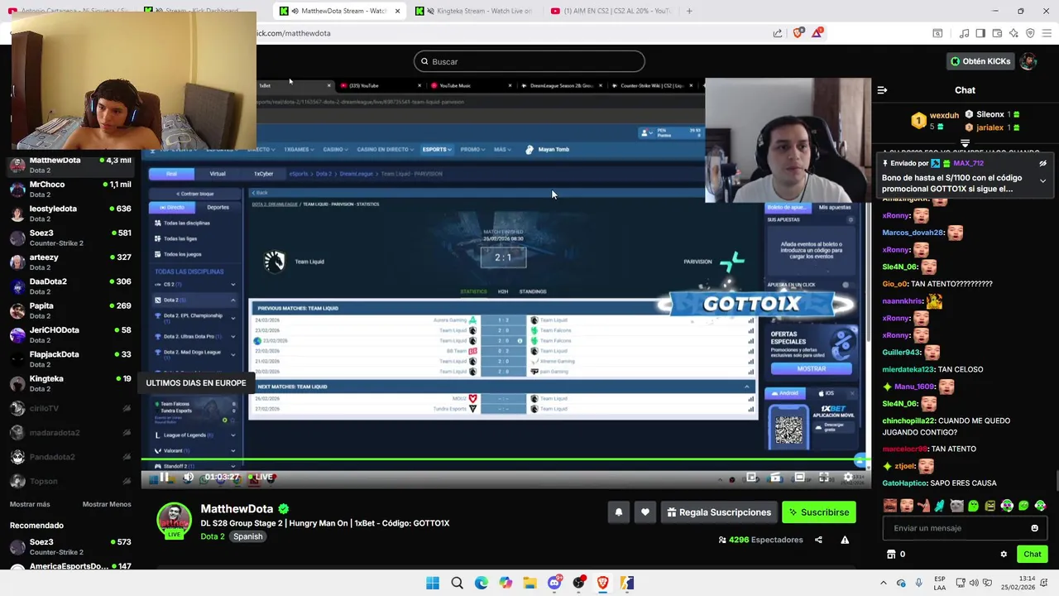This screenshot has height=596, width=1059.
Task: Select the Spanish language tag
Action: (x=247, y=536)
